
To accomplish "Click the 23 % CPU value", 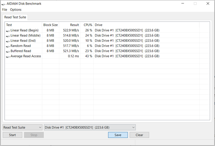I will [x=88, y=51].
